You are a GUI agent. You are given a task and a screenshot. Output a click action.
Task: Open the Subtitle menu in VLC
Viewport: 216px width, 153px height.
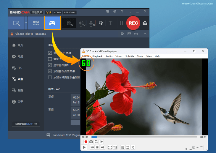(x=130, y=56)
